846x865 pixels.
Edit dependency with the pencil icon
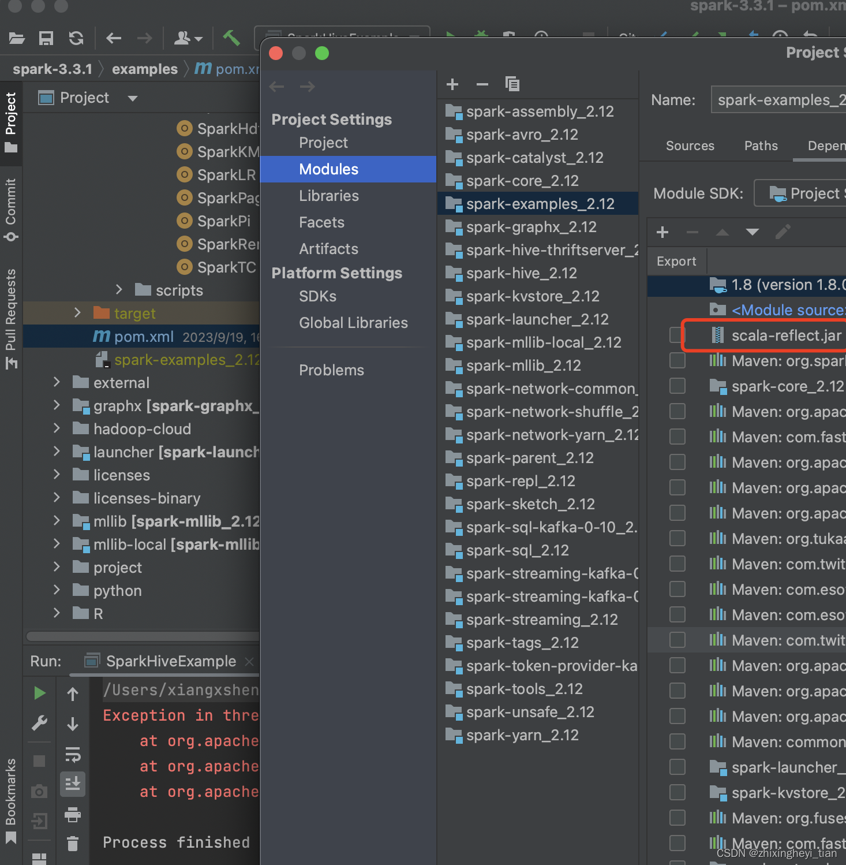pyautogui.click(x=783, y=232)
